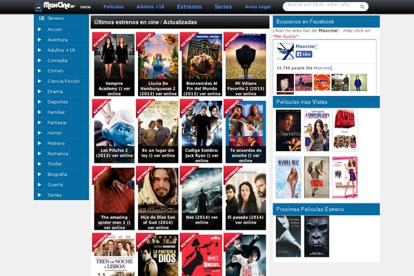The width and height of the screenshot is (414, 276).
Task: Open Bienvenidos Al Fin del Mundo poster
Action: click(201, 65)
